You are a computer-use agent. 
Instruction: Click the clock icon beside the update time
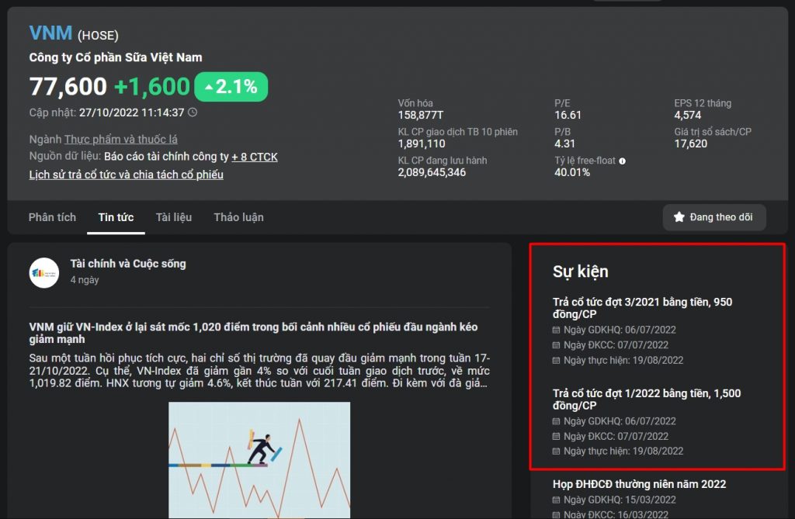[x=193, y=112]
